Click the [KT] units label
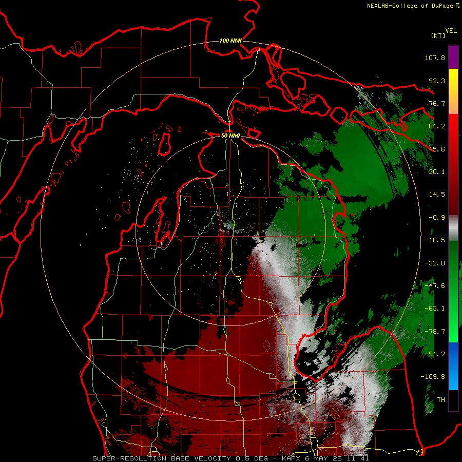The height and width of the screenshot is (462, 462). tap(438, 35)
